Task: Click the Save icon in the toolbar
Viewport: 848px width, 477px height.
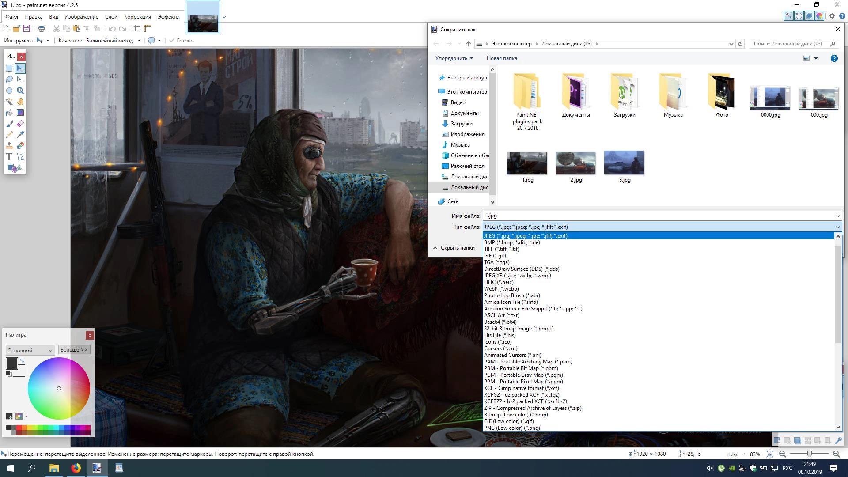Action: click(x=26, y=28)
